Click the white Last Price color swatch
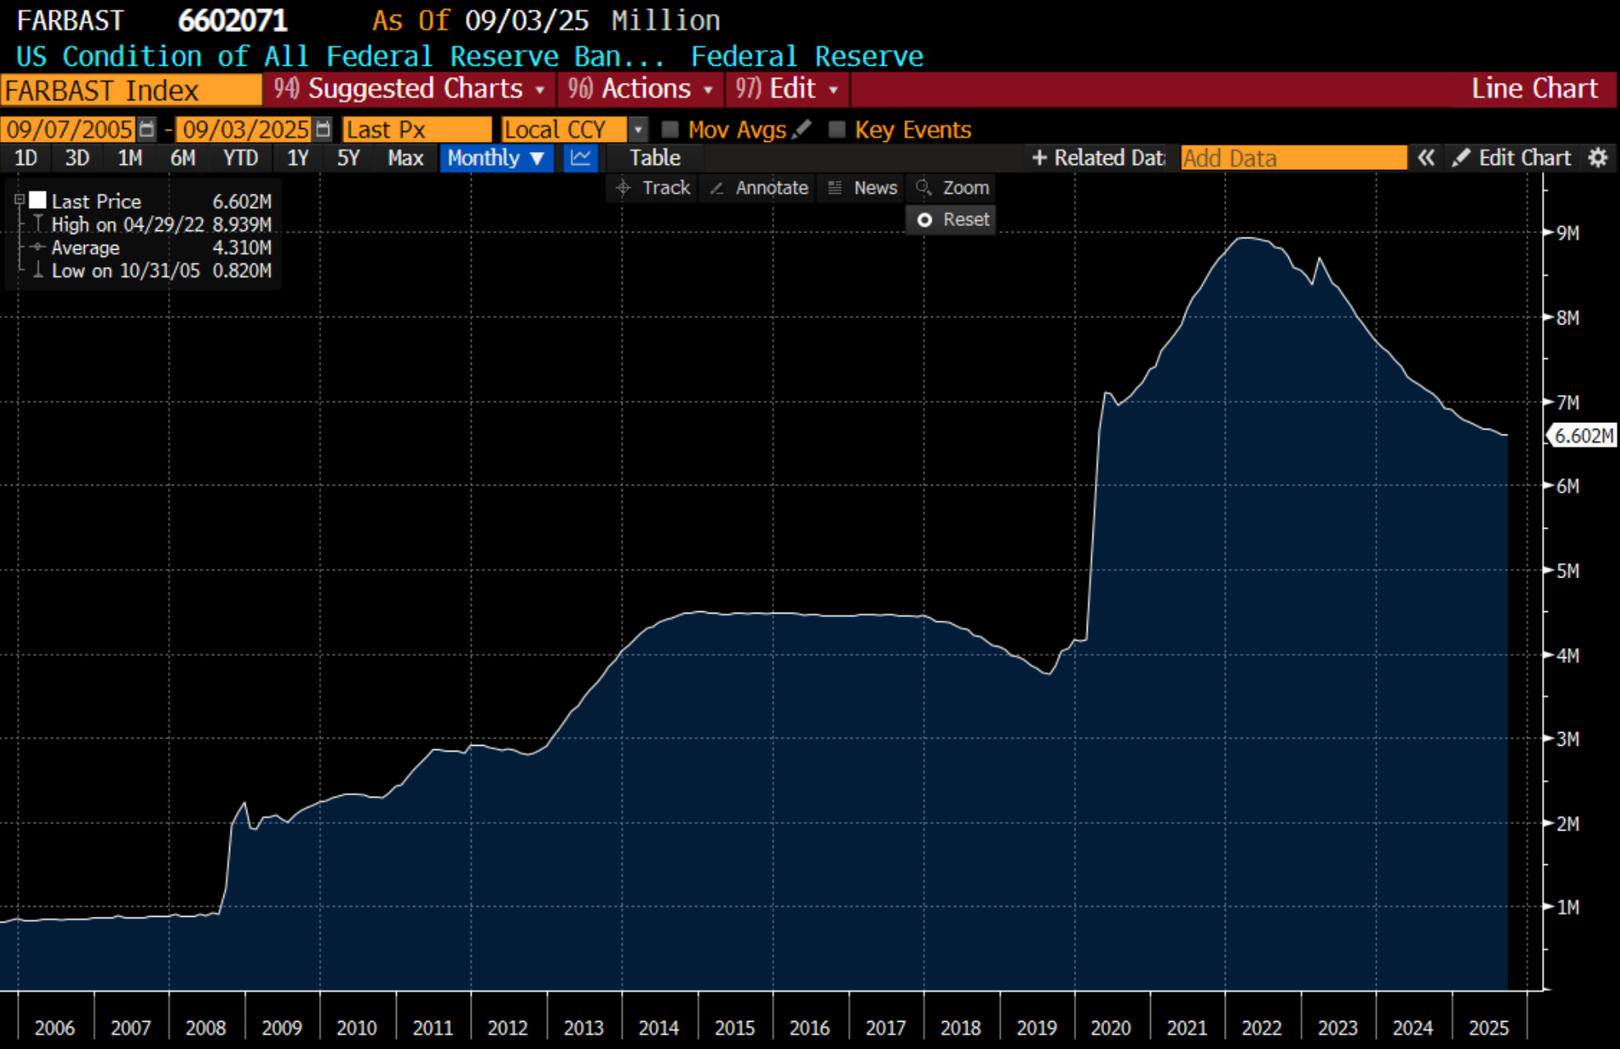 click(38, 200)
